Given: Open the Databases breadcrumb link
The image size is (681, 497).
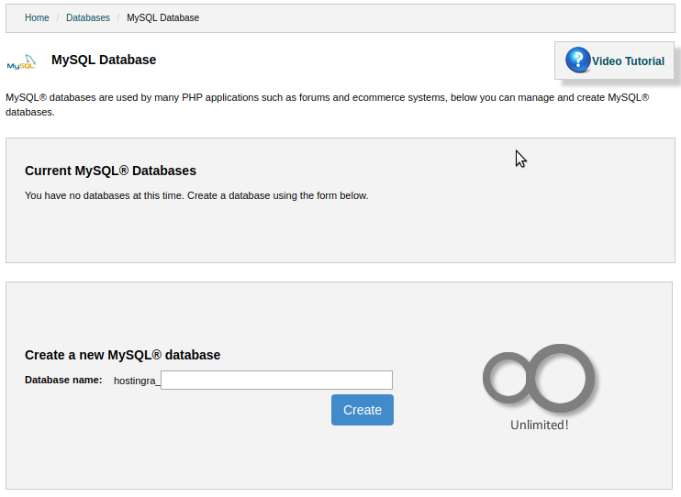Looking at the screenshot, I should (88, 17).
